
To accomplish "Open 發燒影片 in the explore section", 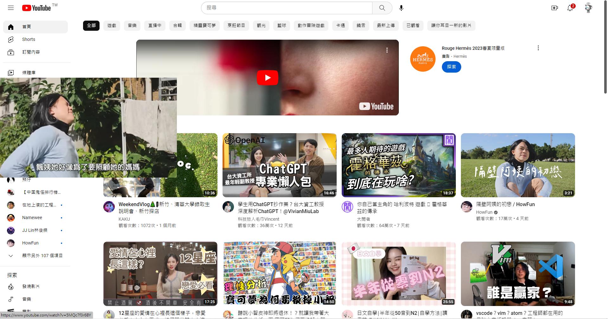I will click(36, 286).
